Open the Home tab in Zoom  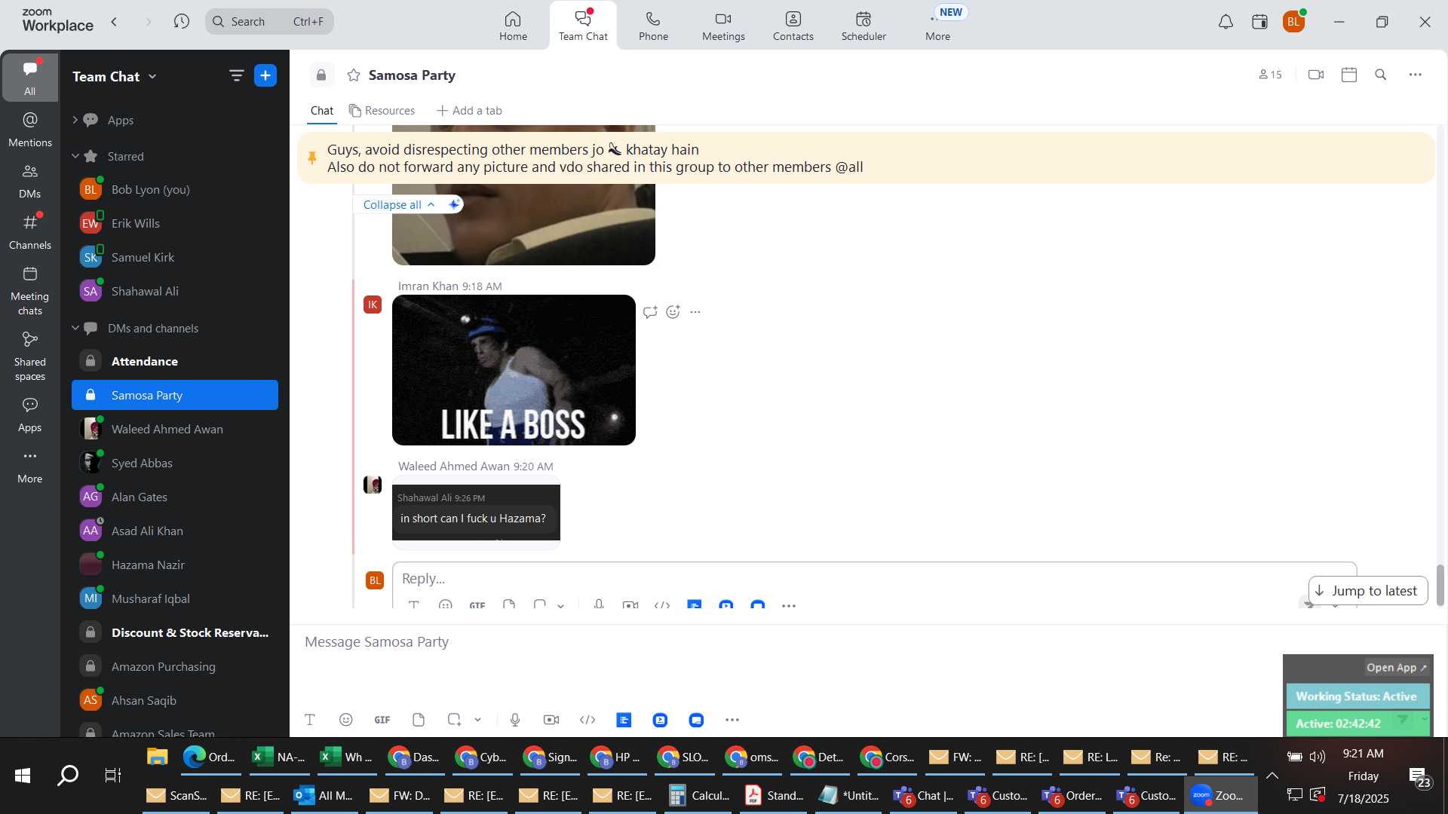click(x=513, y=26)
